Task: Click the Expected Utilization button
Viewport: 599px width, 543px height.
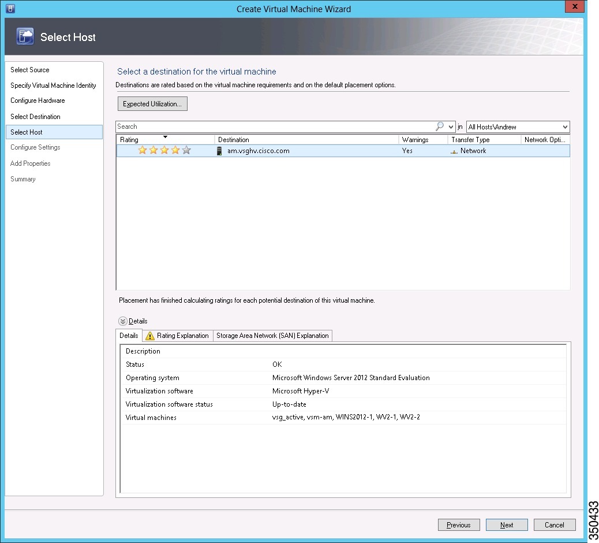Action: [x=152, y=103]
